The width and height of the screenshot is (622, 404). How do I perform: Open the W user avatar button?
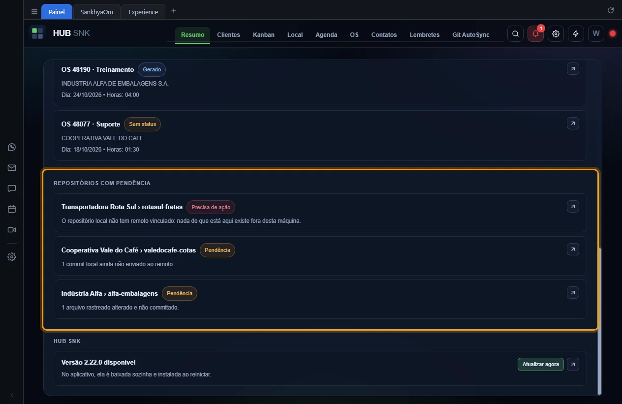pyautogui.click(x=596, y=33)
